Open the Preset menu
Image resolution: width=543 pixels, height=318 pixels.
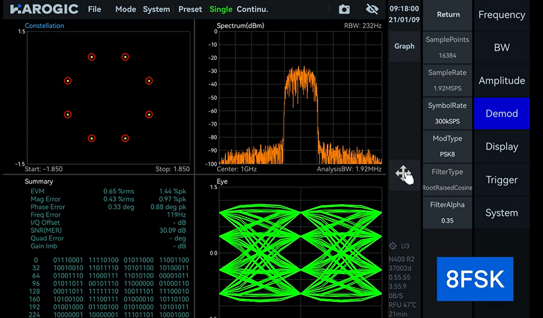[190, 9]
